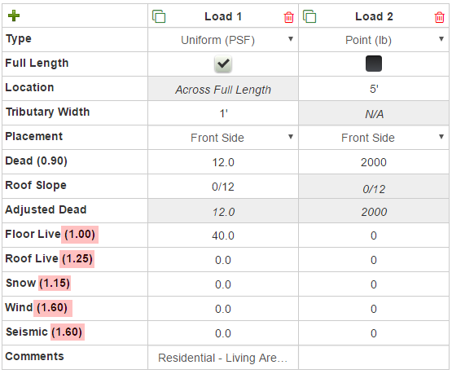Click the green plus icon to add load
This screenshot has height=374, width=452.
tap(14, 15)
